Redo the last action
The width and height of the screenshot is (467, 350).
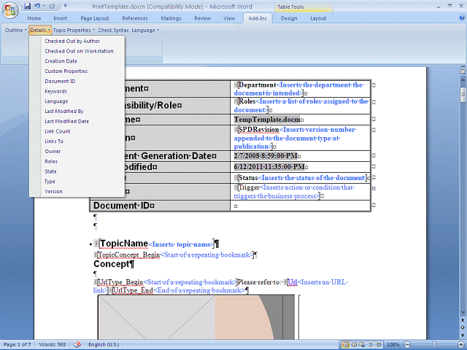click(52, 6)
